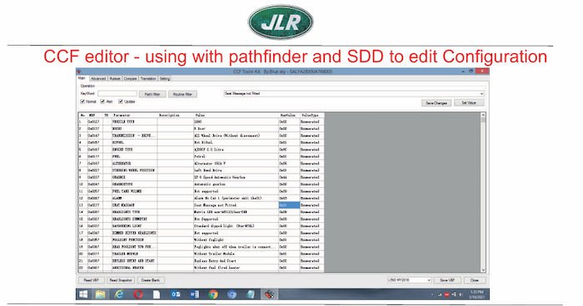Open the Setting tab
583x306 pixels.
click(x=165, y=79)
